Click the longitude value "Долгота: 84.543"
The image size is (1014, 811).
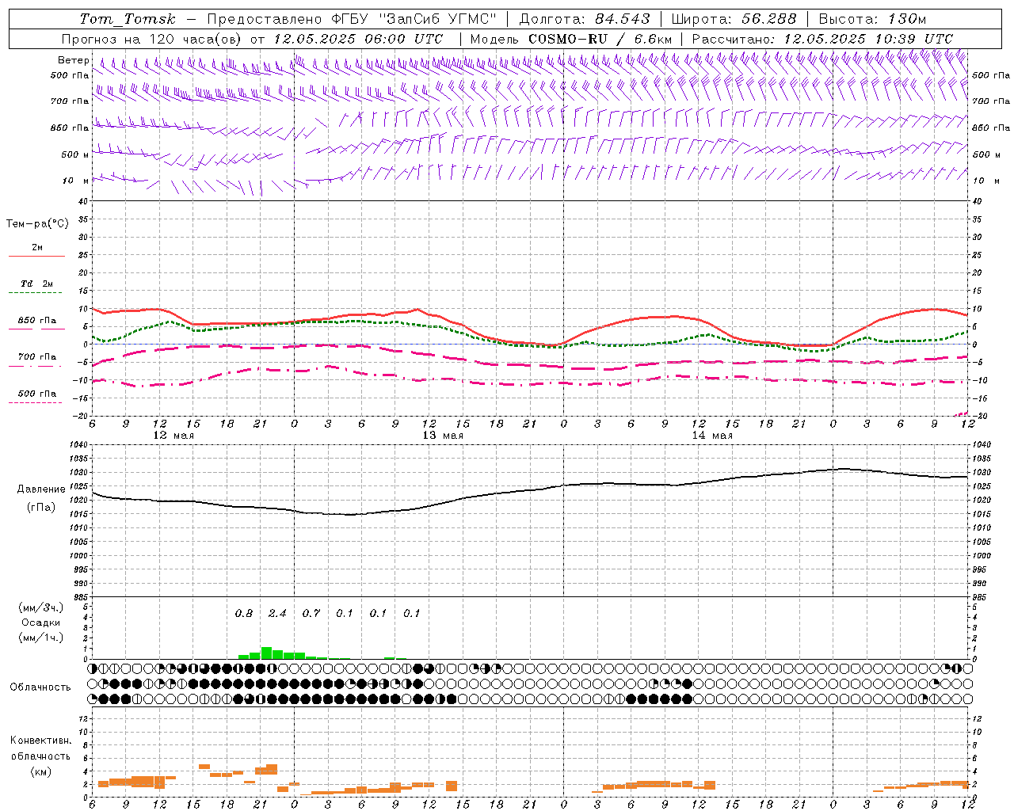click(585, 19)
